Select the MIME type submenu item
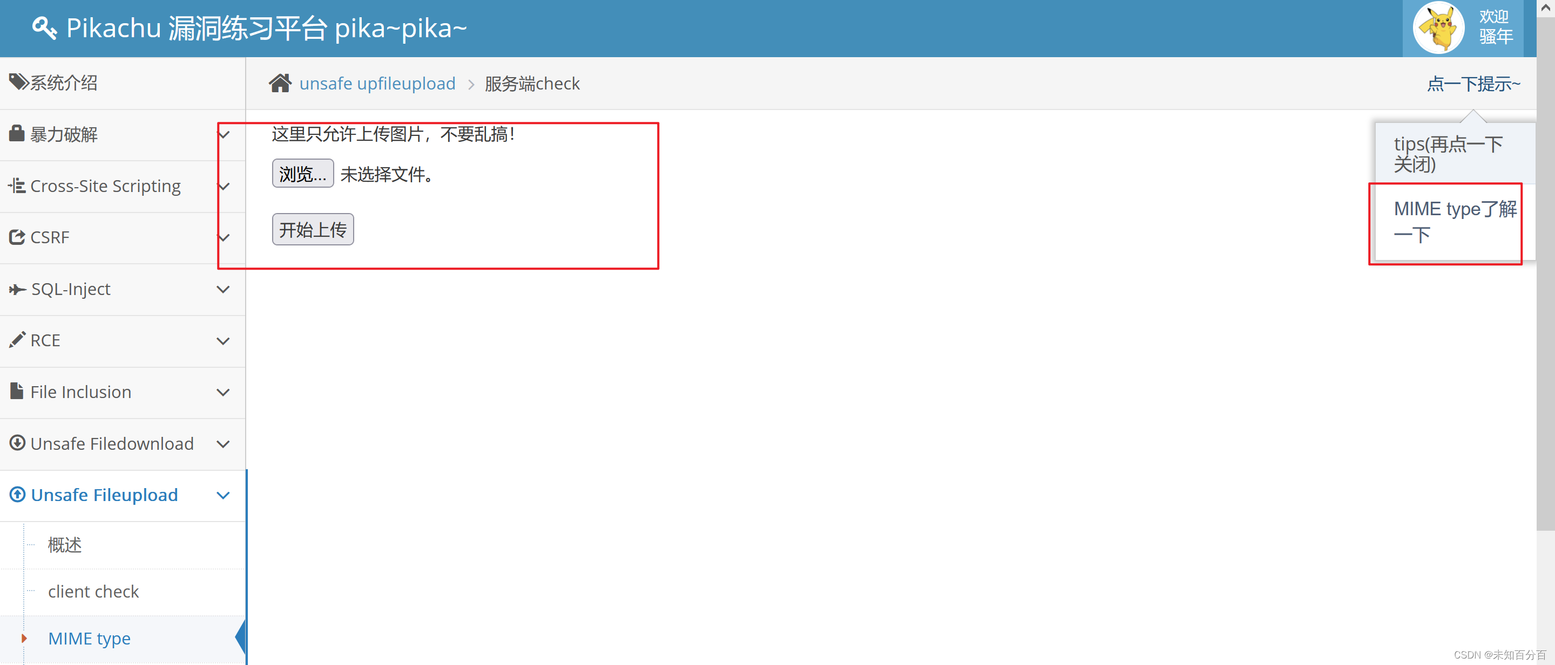Image resolution: width=1555 pixels, height=665 pixels. pos(123,639)
